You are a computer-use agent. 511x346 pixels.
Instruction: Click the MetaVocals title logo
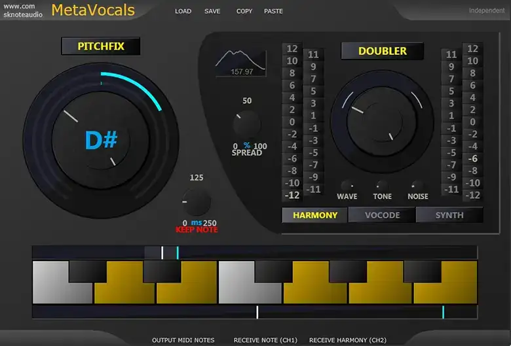tap(93, 10)
